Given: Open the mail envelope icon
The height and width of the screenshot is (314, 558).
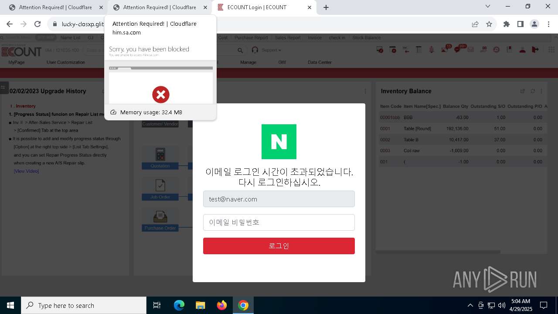Looking at the screenshot, I should click(471, 50).
